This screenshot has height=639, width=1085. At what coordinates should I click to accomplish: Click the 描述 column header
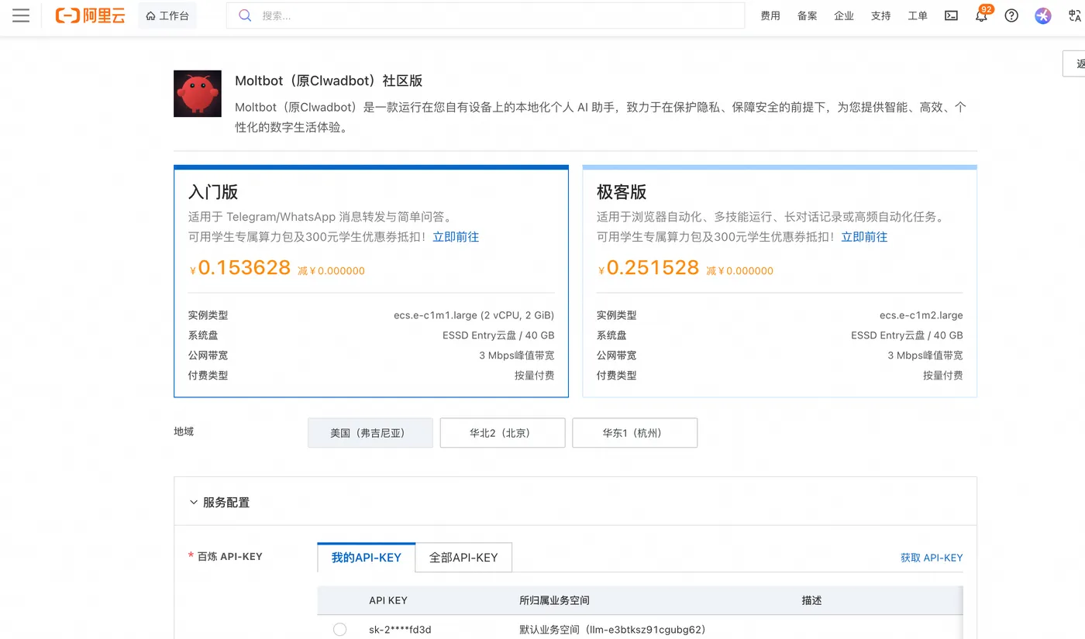pyautogui.click(x=811, y=600)
